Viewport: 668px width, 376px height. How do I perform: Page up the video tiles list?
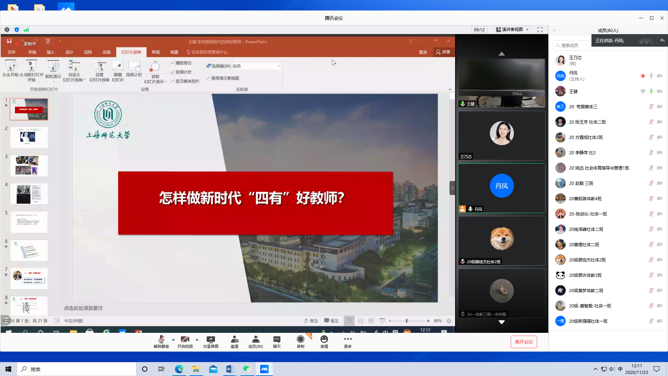pos(501,54)
